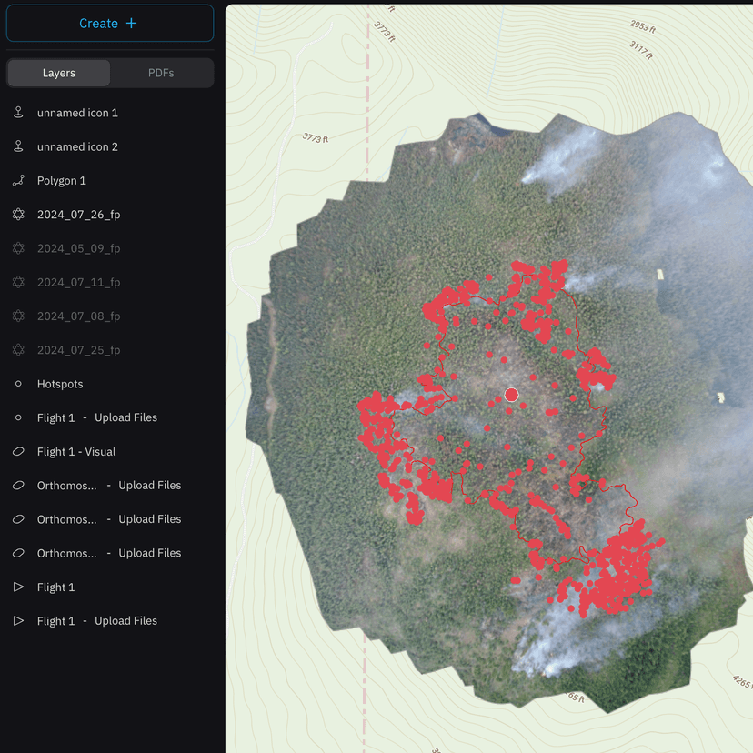Select the Hotspots layer name
The width and height of the screenshot is (753, 753).
click(x=60, y=384)
